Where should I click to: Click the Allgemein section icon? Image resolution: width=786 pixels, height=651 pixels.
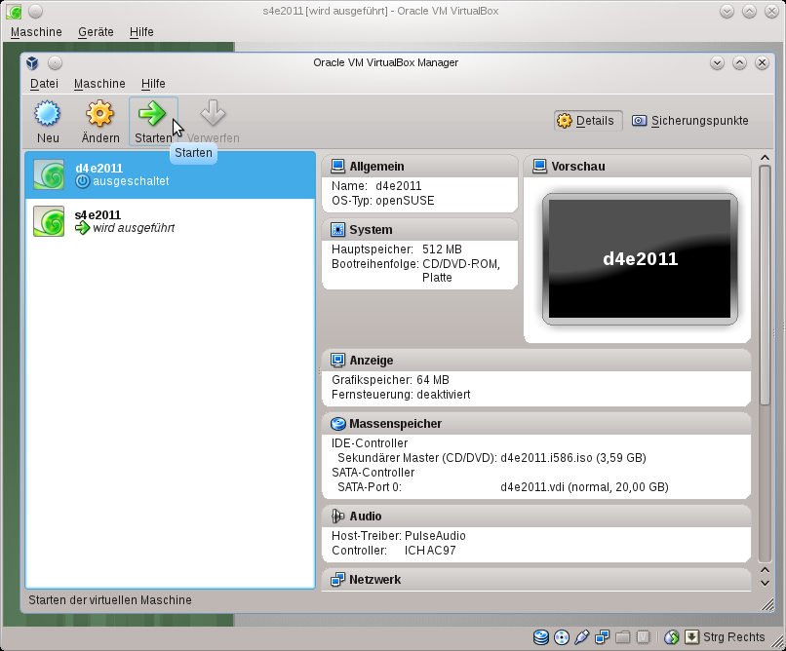point(337,167)
